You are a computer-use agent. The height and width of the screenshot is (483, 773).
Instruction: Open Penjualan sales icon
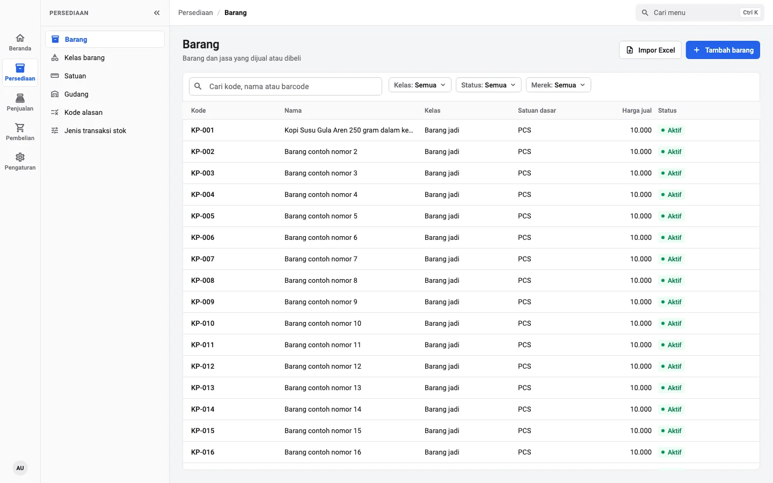(20, 98)
